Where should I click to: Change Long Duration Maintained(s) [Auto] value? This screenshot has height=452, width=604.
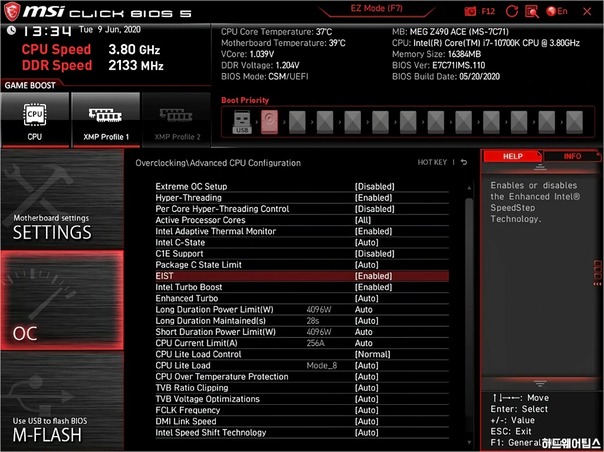click(x=367, y=321)
